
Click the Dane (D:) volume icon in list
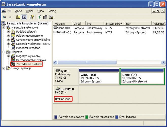[x=56, y=28]
